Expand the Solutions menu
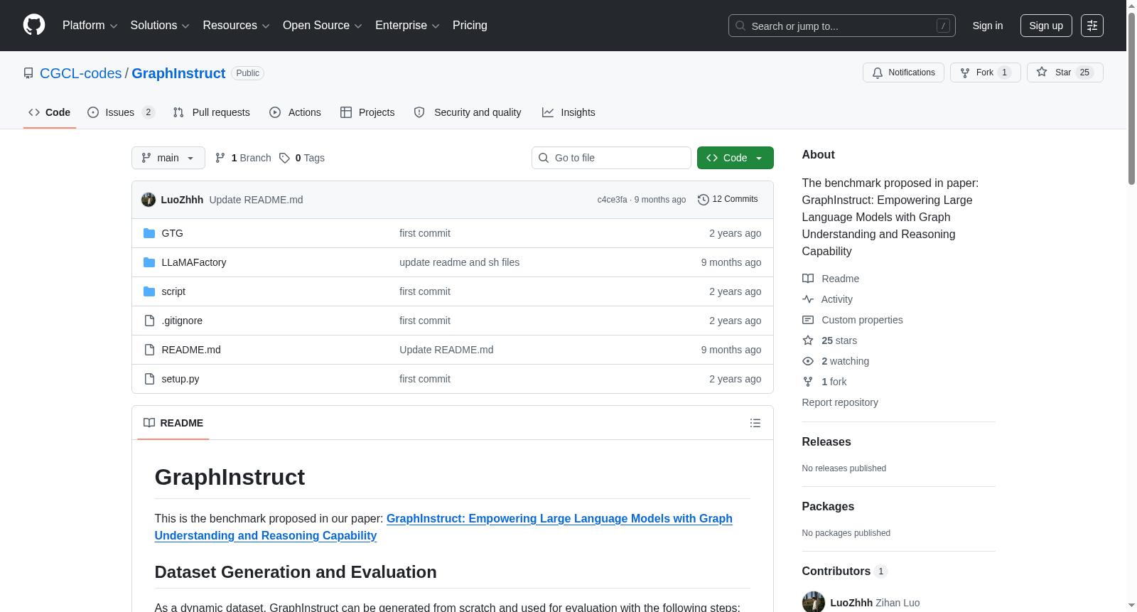Screen dimensions: 1137x612 tap(160, 26)
